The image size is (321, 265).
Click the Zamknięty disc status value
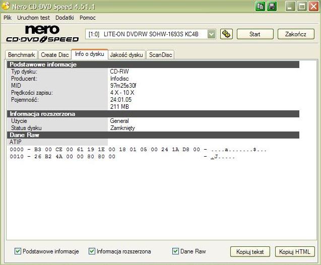click(x=122, y=128)
